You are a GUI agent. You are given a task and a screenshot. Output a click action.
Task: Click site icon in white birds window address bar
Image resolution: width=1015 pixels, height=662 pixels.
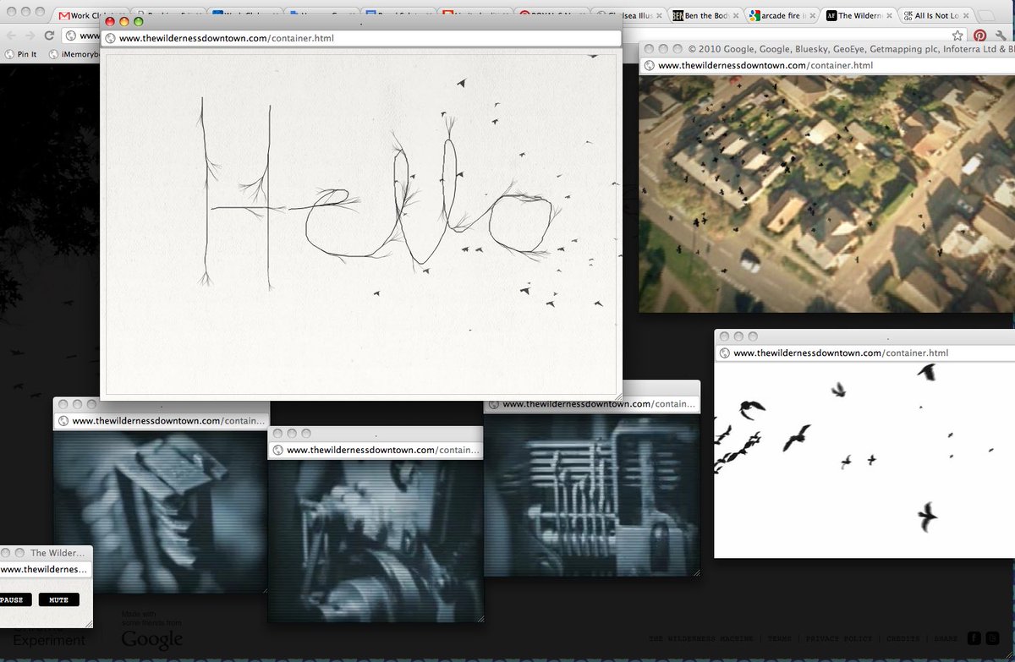pyautogui.click(x=724, y=353)
